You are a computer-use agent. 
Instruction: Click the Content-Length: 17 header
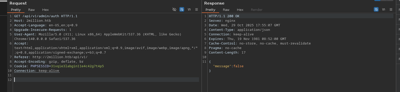pyautogui.click(x=227, y=52)
